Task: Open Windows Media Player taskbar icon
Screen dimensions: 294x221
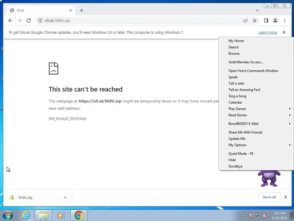Action: coord(61,215)
